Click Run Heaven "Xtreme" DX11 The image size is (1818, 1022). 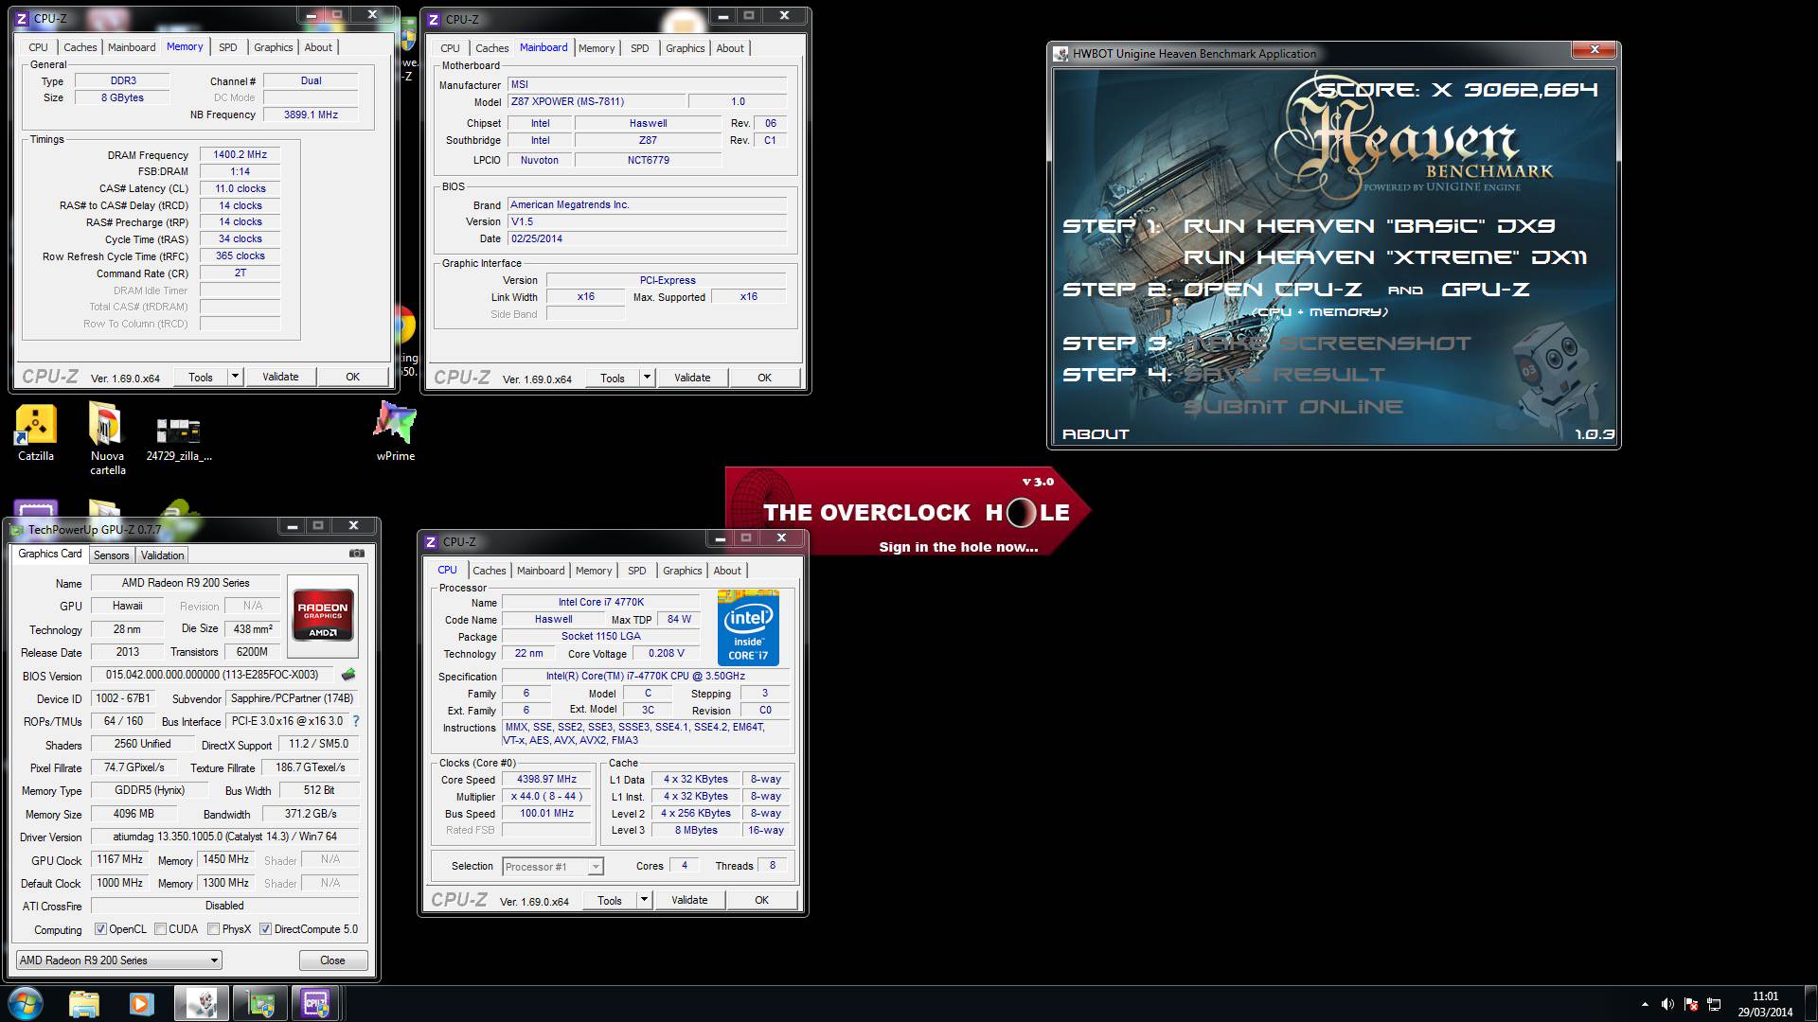click(1384, 257)
